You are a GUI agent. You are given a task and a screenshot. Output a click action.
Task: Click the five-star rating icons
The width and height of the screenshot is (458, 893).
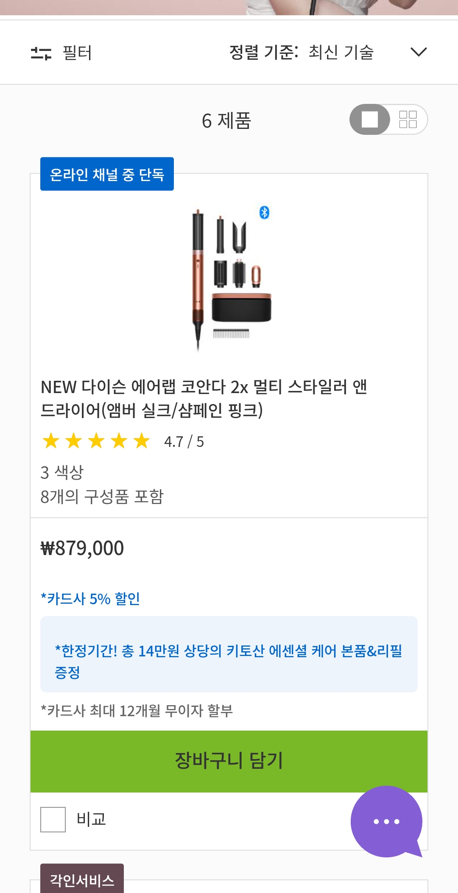(x=96, y=441)
